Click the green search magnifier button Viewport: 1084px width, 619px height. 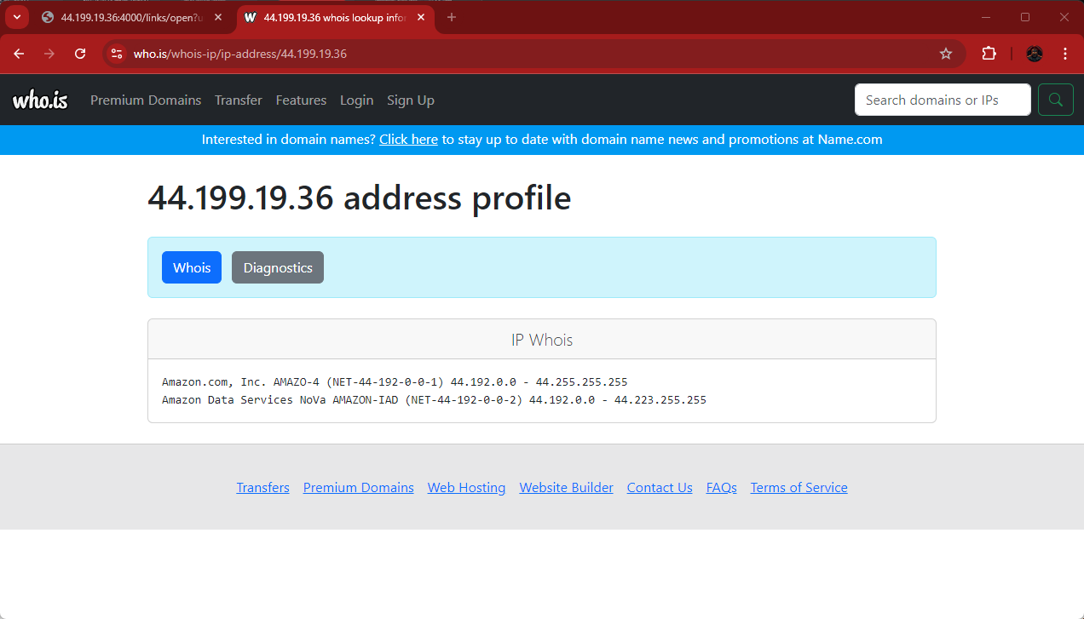1055,100
